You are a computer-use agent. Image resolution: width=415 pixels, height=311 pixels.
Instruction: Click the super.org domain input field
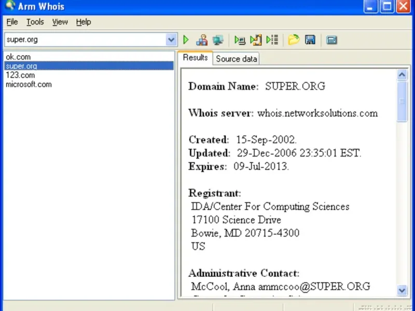[x=85, y=40]
